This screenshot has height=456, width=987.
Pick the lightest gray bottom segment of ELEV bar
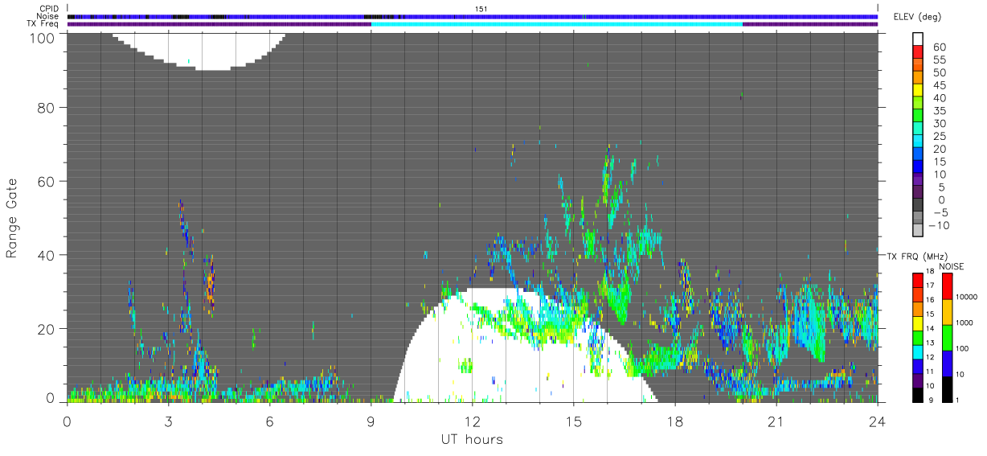(x=918, y=230)
